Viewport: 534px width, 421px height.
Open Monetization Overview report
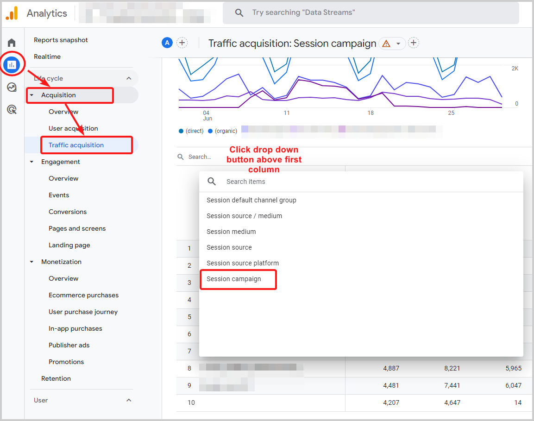point(63,279)
